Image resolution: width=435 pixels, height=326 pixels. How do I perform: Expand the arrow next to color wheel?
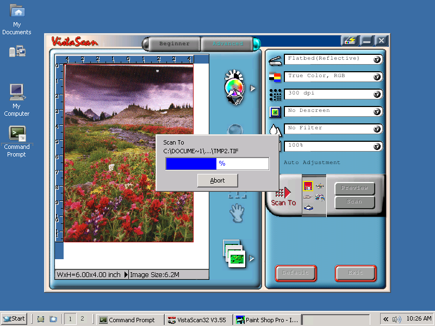252,87
